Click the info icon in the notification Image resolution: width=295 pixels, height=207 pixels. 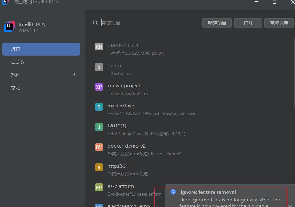coord(173,192)
